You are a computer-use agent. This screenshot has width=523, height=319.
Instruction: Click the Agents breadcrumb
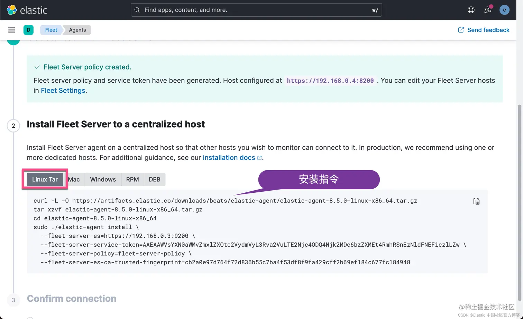pos(77,30)
